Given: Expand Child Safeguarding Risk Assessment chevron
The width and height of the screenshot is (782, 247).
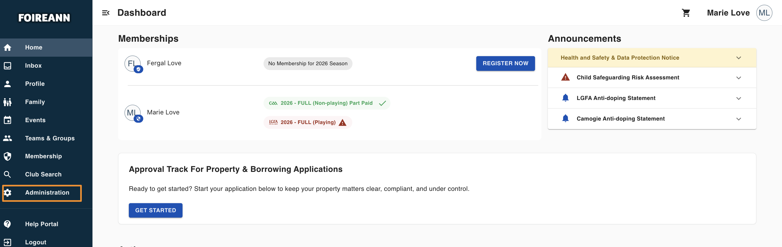Looking at the screenshot, I should point(739,78).
